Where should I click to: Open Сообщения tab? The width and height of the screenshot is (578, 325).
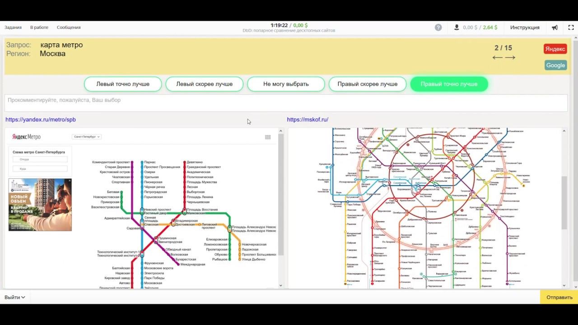pyautogui.click(x=69, y=28)
